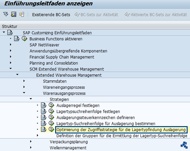190x151 pixels.
Task: Select Verpackungsplanung entry
Action: coord(69,142)
